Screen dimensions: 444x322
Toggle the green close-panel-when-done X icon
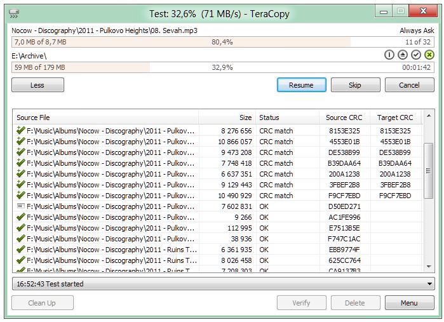[x=429, y=55]
